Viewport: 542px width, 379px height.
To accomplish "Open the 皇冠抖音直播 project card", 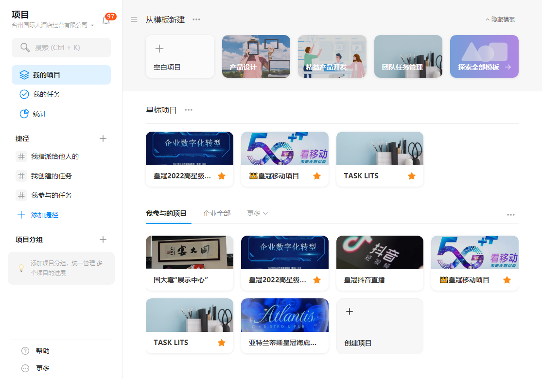I will coord(380,262).
